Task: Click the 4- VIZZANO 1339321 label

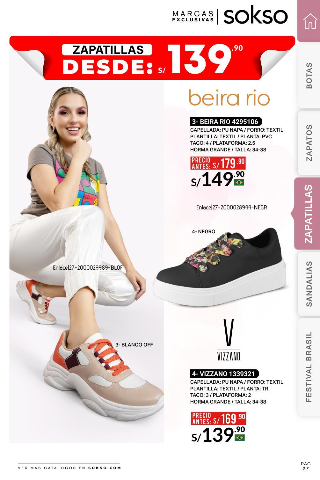Action: click(x=225, y=374)
